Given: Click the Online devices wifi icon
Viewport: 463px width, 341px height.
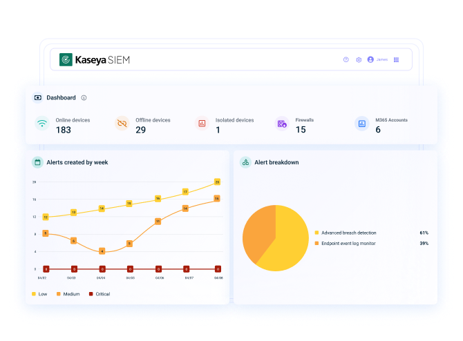Looking at the screenshot, I should coord(42,124).
